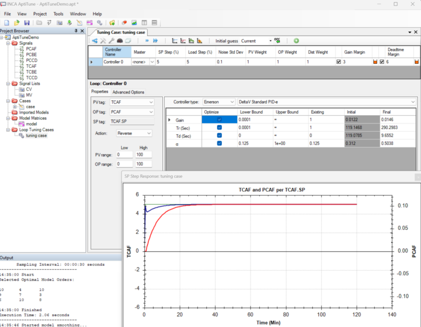Click the wrench icon in tuning toolbar
Viewport: 421px width, 327px height.
point(111,41)
